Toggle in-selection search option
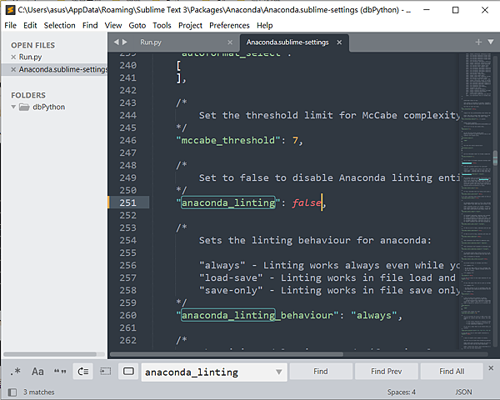500x400 pixels. point(106,372)
